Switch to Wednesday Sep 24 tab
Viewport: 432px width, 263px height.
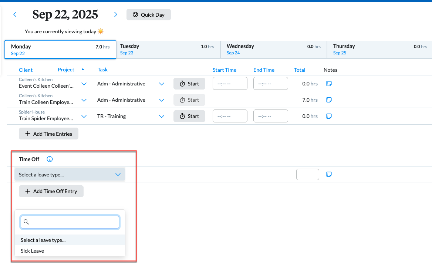[x=274, y=50]
